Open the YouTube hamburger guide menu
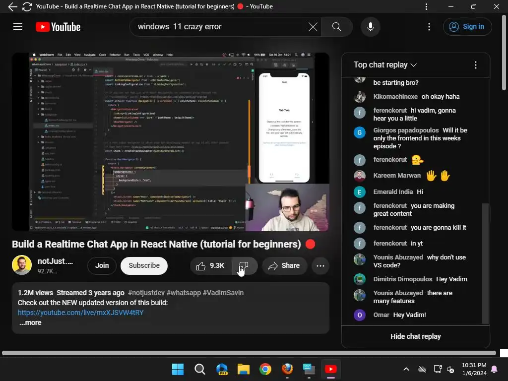Viewport: 508px width, 381px height. [18, 27]
